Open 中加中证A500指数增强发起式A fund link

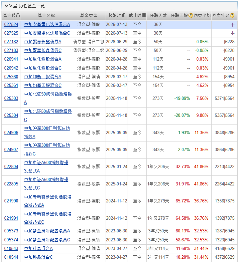pos(46,167)
